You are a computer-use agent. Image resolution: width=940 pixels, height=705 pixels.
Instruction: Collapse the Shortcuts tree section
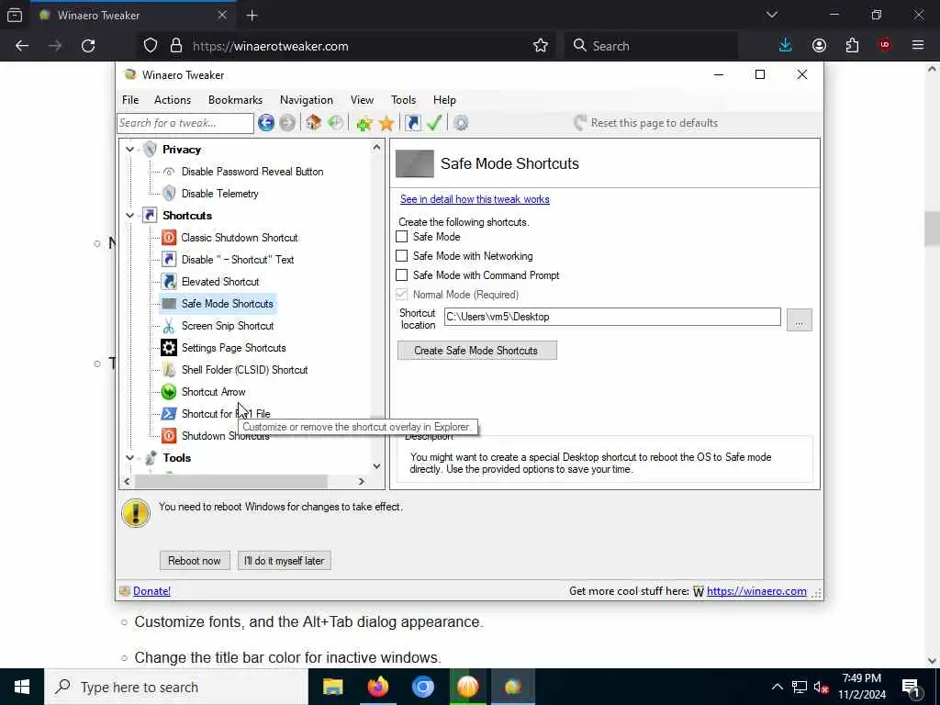point(130,215)
